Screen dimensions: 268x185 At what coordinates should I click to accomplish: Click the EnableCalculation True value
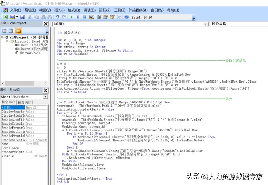pos(36,124)
